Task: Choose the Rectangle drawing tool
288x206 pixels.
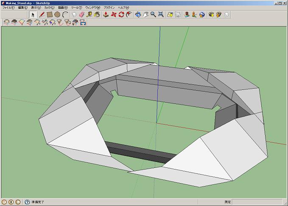Action: [50, 14]
